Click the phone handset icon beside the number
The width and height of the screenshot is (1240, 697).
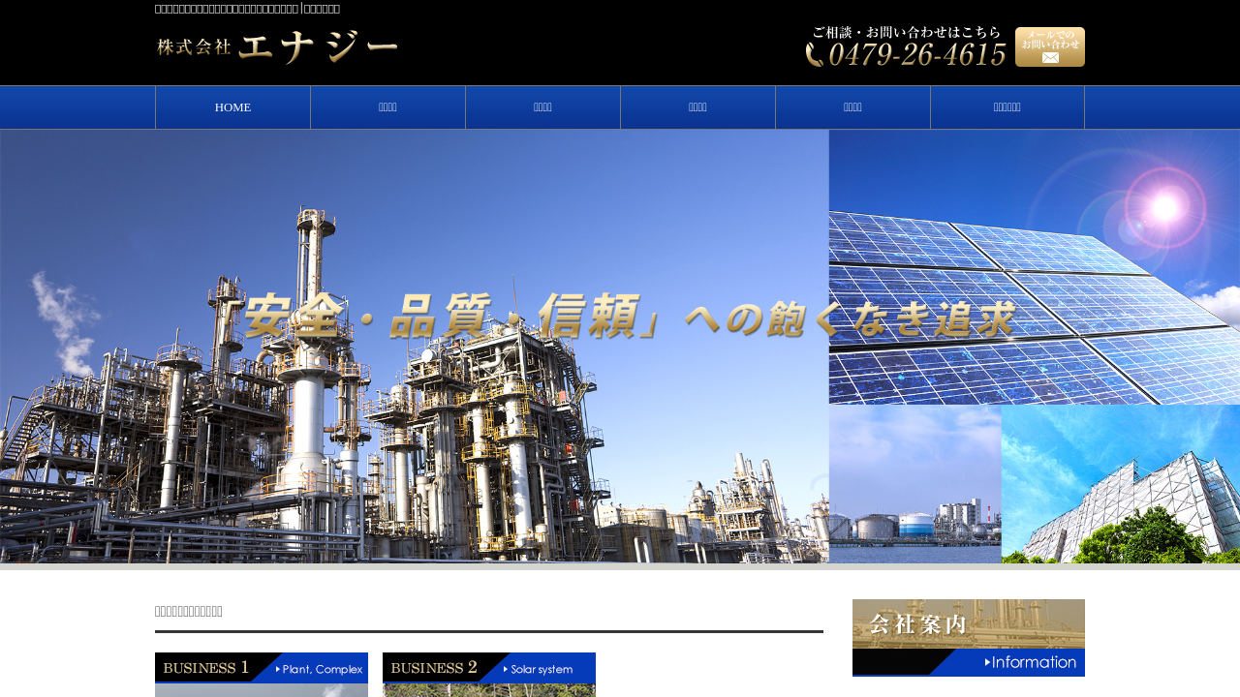(815, 54)
